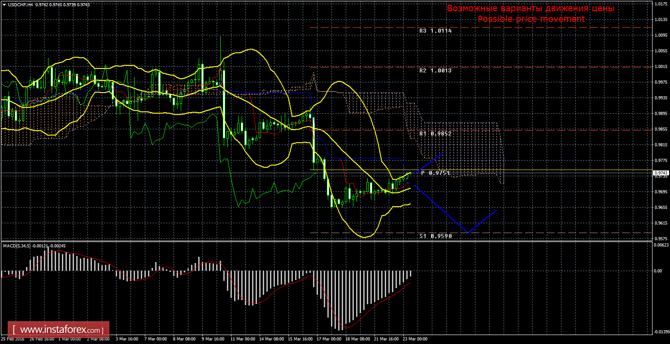
Task: Click the '18 Mar 08:00' time label
Action: [x=357, y=340]
